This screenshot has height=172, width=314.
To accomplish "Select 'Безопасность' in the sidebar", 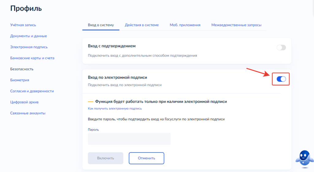I will (x=22, y=69).
